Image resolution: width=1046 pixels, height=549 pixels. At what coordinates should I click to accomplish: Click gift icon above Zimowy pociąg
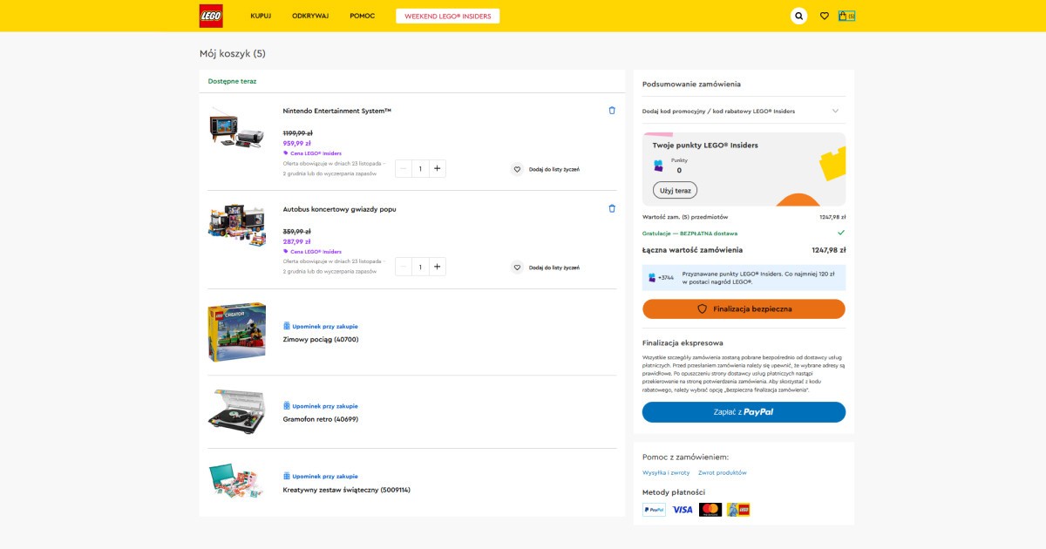[x=287, y=326]
